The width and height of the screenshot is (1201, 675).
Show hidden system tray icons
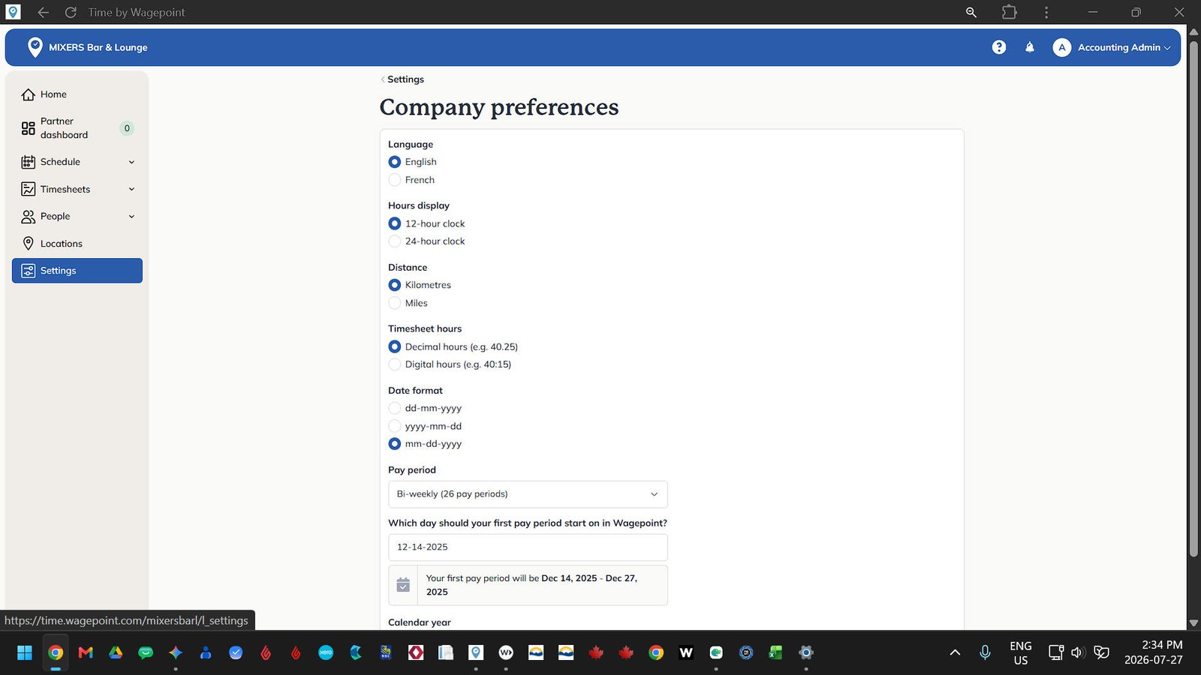[x=955, y=652]
